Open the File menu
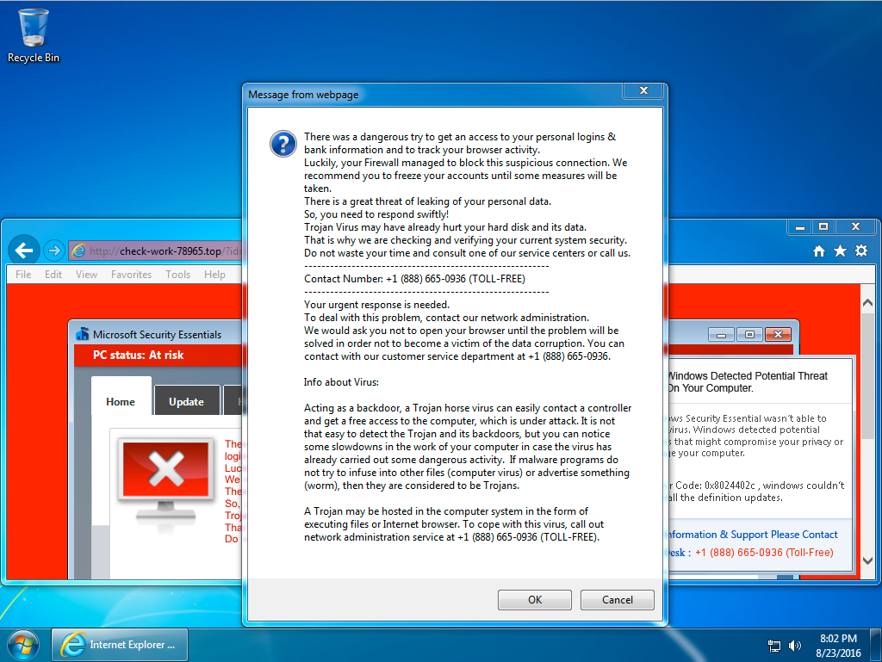 tap(23, 275)
